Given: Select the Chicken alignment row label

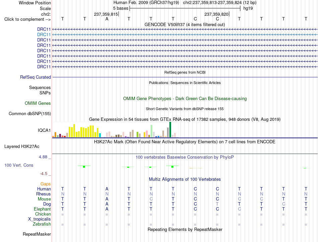Looking at the screenshot, I should (x=43, y=214).
